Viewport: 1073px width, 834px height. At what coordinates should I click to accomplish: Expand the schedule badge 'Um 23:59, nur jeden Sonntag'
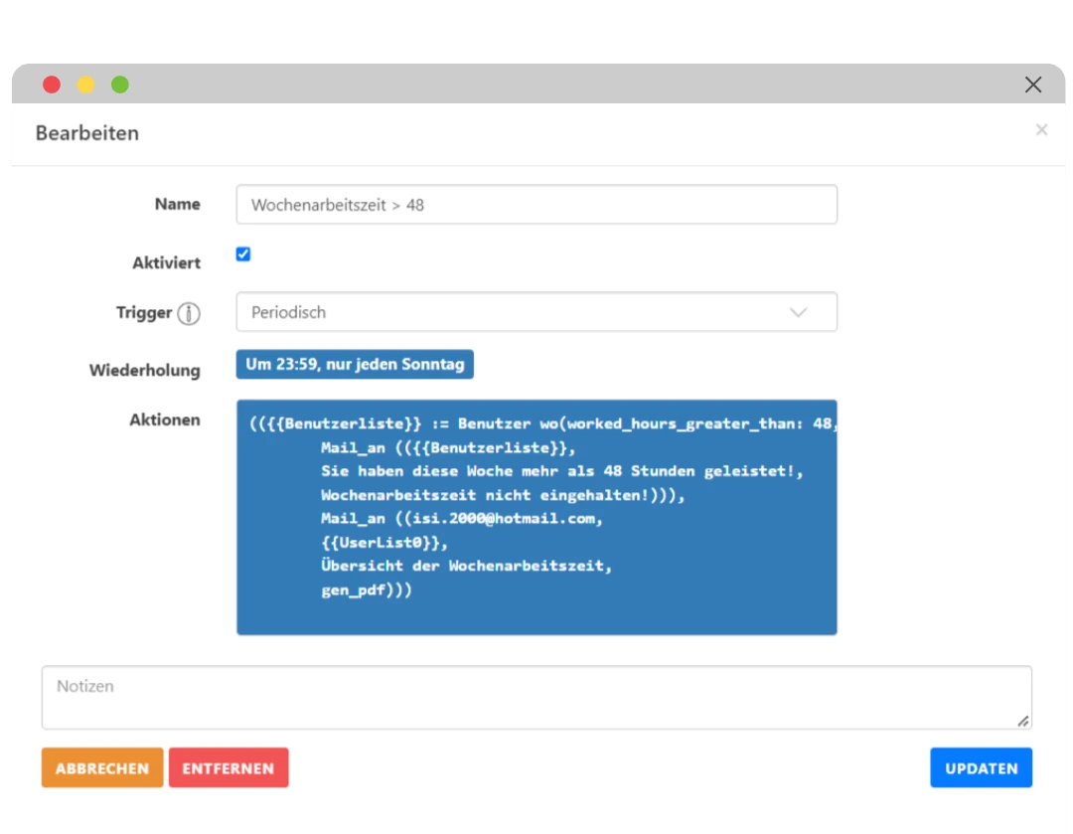355,364
